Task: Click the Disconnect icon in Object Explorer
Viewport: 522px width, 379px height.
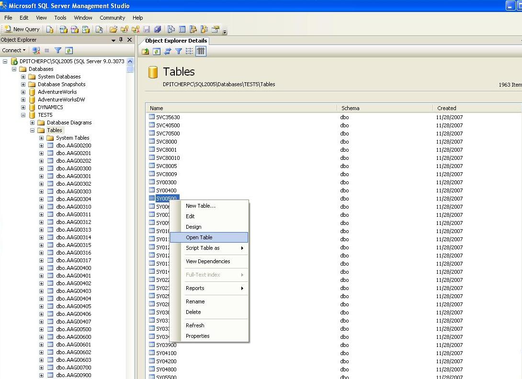Action: coord(36,51)
